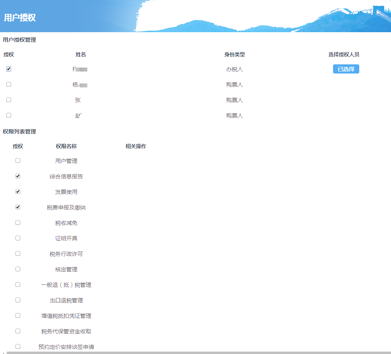Click the 增值税抵扣凭证管理 label
Screen dimensions: 391x354
(66, 316)
